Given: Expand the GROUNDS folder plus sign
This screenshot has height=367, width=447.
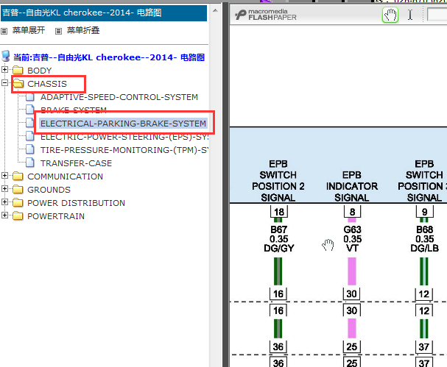Looking at the screenshot, I should click(x=4, y=188).
